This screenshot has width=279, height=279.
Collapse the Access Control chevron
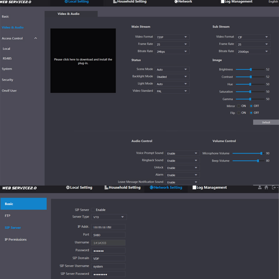tap(36, 38)
